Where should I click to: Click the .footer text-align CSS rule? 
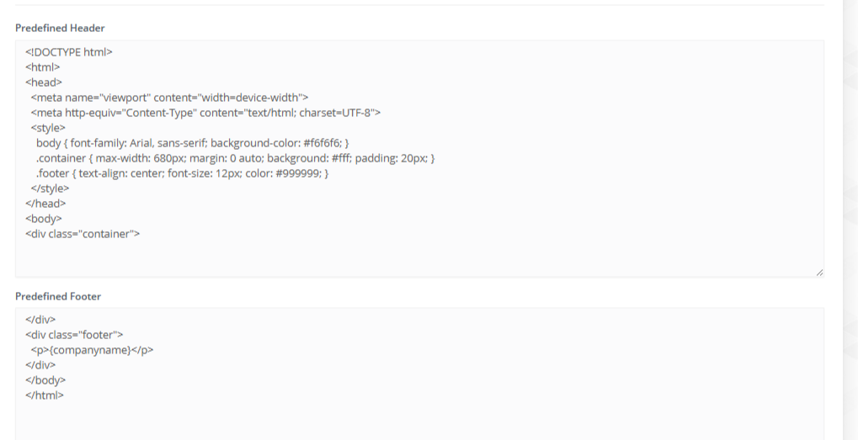click(x=182, y=173)
